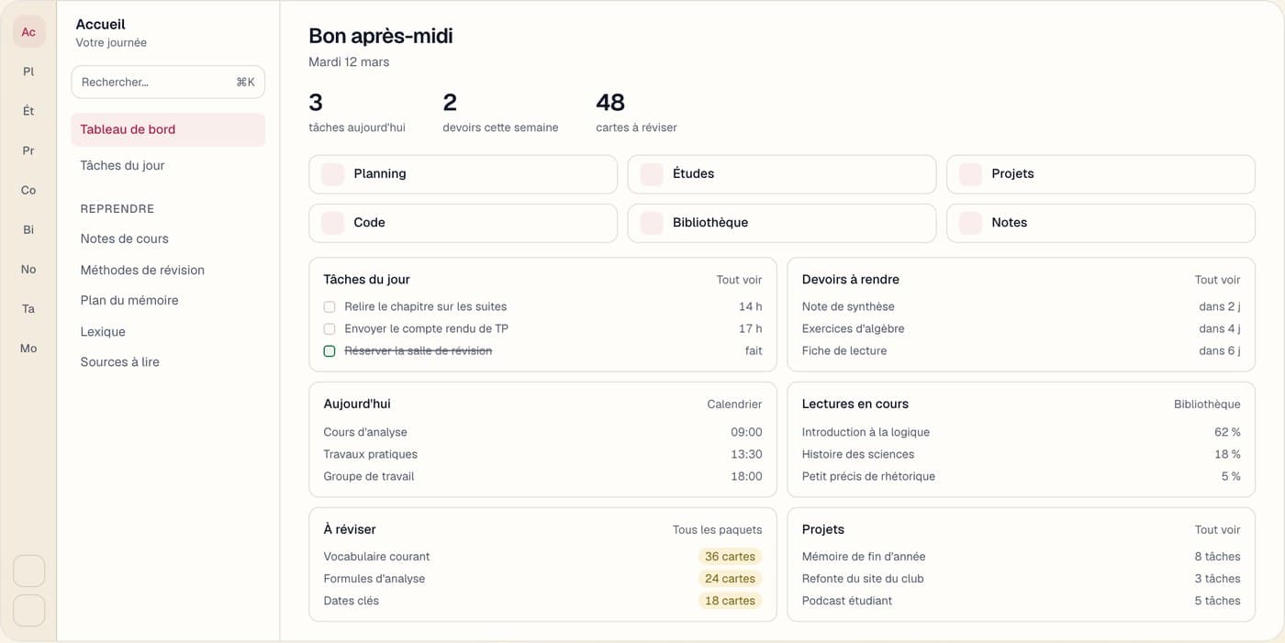Open the Co rail item
Screen dimensions: 1285x643
pos(28,190)
